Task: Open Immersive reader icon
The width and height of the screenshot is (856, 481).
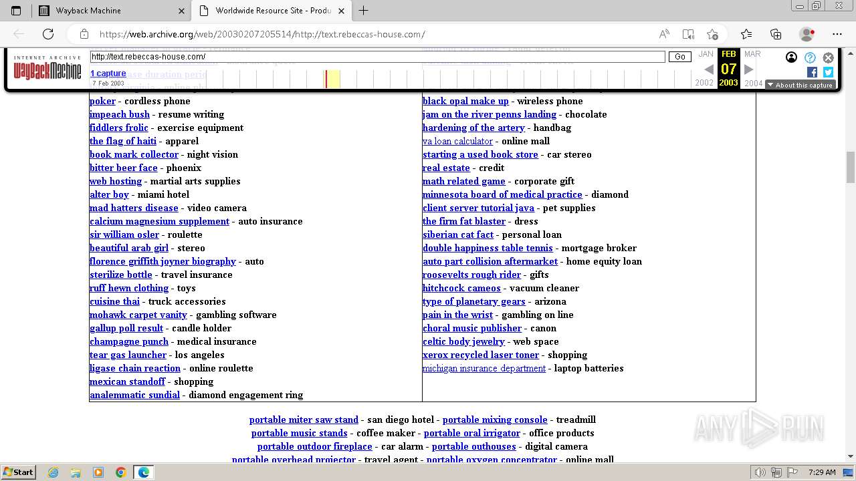Action: click(x=688, y=34)
